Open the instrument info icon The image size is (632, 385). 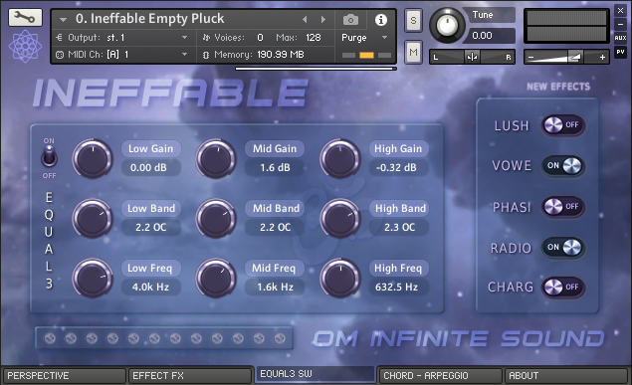tap(381, 19)
